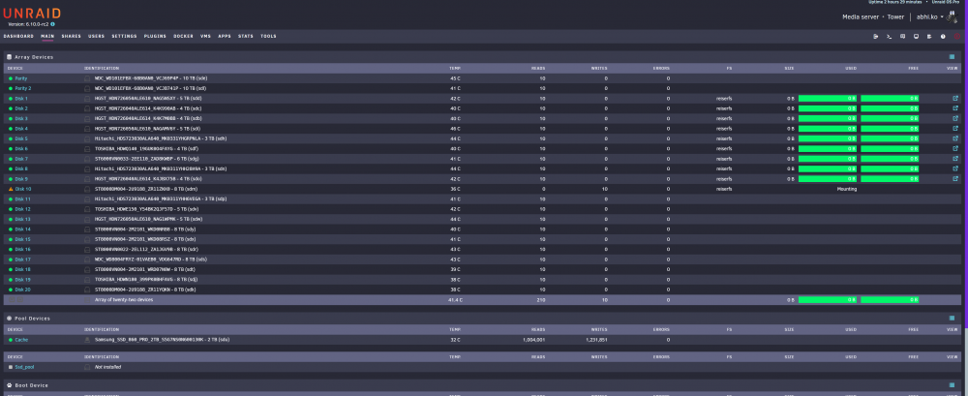
Task: Open Cache pool device link
Action: click(x=21, y=340)
